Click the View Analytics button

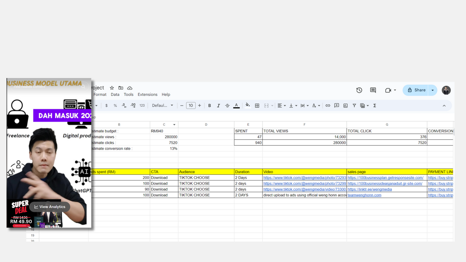point(50,207)
